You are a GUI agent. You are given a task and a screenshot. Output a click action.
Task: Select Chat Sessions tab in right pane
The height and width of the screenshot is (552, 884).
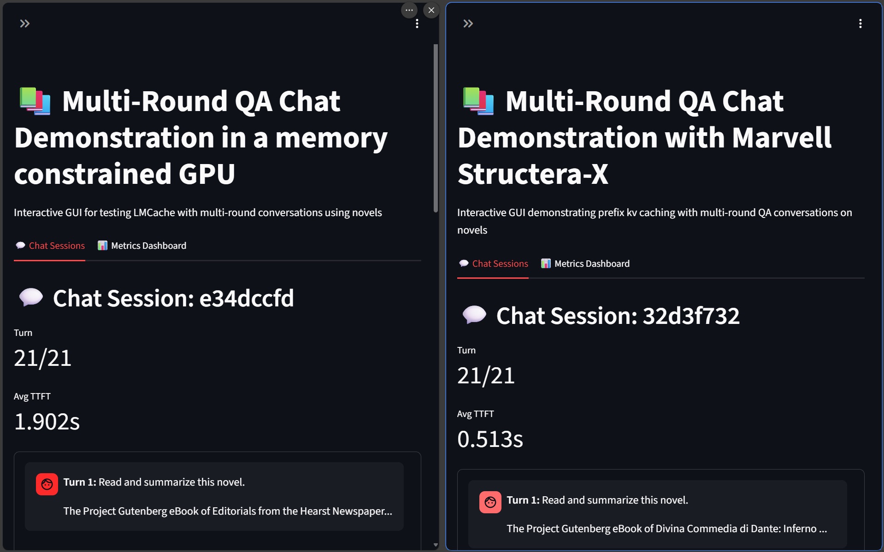[493, 264]
